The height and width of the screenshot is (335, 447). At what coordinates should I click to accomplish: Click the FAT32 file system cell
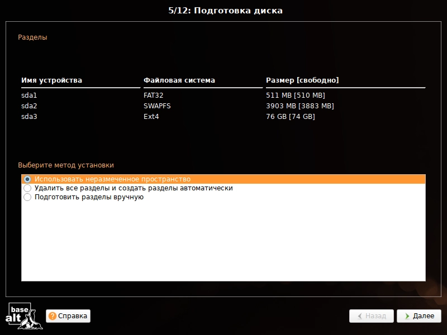tap(153, 95)
